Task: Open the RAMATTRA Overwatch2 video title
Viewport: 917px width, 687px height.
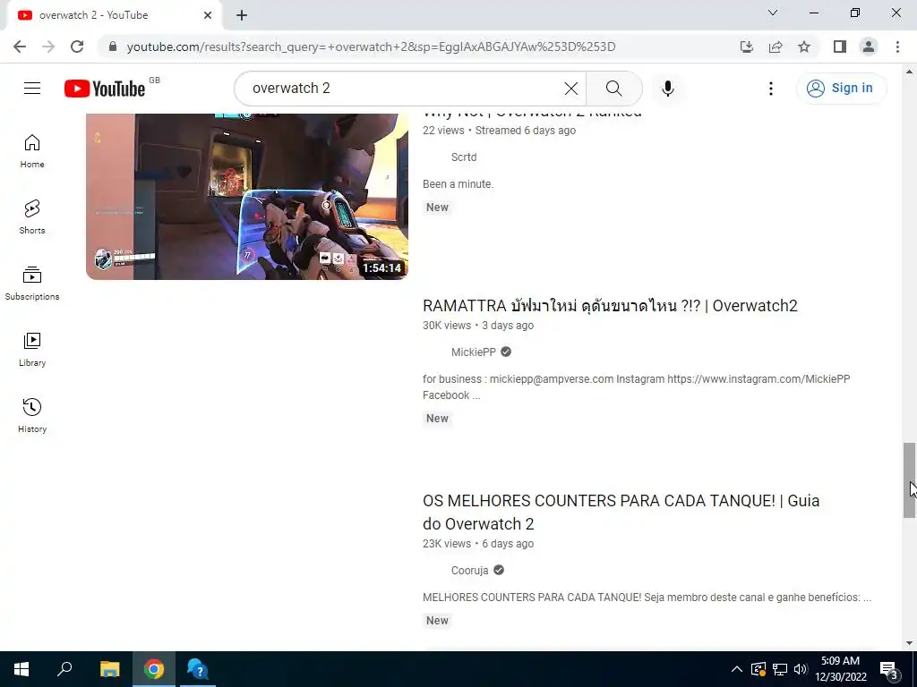Action: (610, 306)
